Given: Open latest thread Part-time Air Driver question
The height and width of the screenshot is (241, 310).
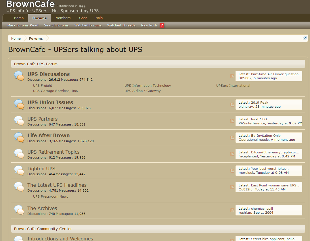Looking at the screenshot, I should pyautogui.click(x=275, y=74).
